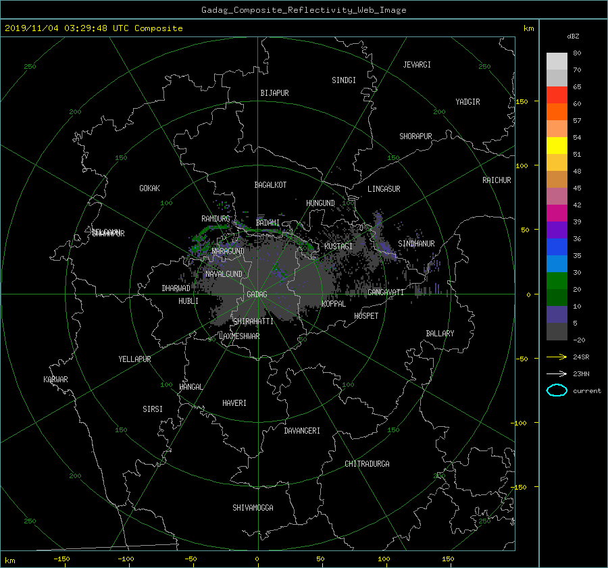Click the 23MN legend text
Image resolution: width=608 pixels, height=568 pixels.
click(x=581, y=373)
